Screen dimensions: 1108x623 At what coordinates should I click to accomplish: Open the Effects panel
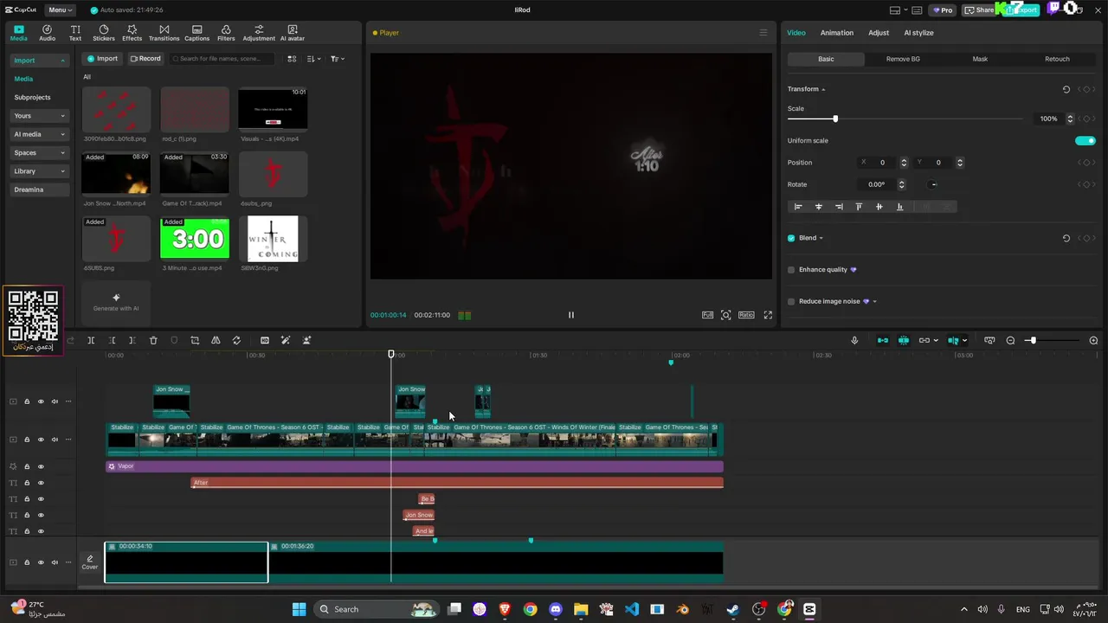point(132,33)
